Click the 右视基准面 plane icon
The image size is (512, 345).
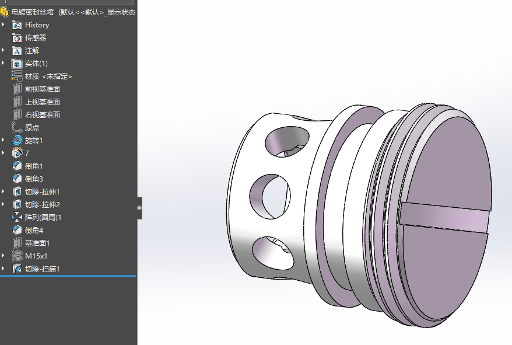pos(17,115)
